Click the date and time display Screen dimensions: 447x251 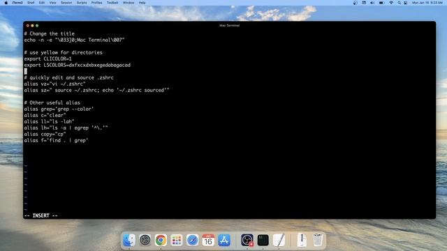pyautogui.click(x=427, y=3)
